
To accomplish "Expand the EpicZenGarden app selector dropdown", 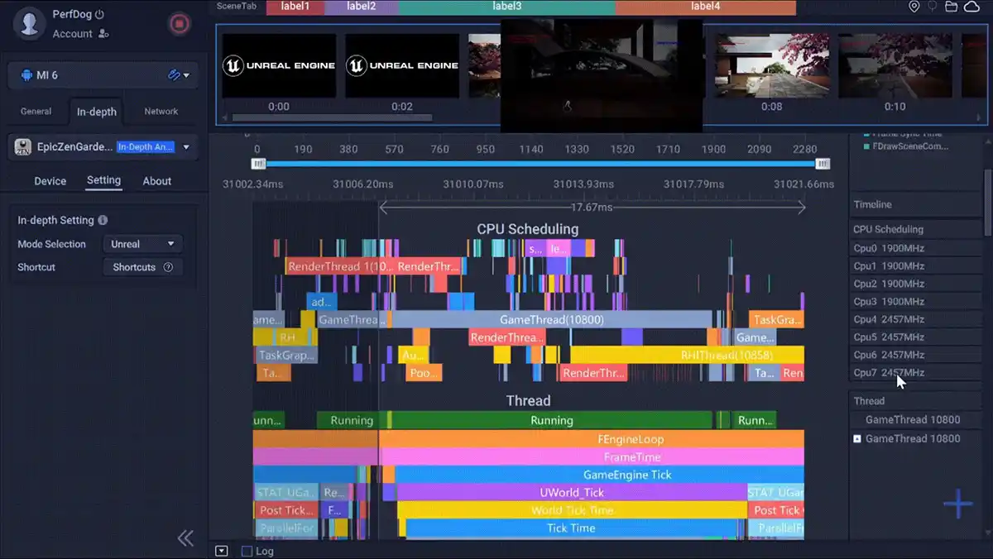I will coord(186,147).
